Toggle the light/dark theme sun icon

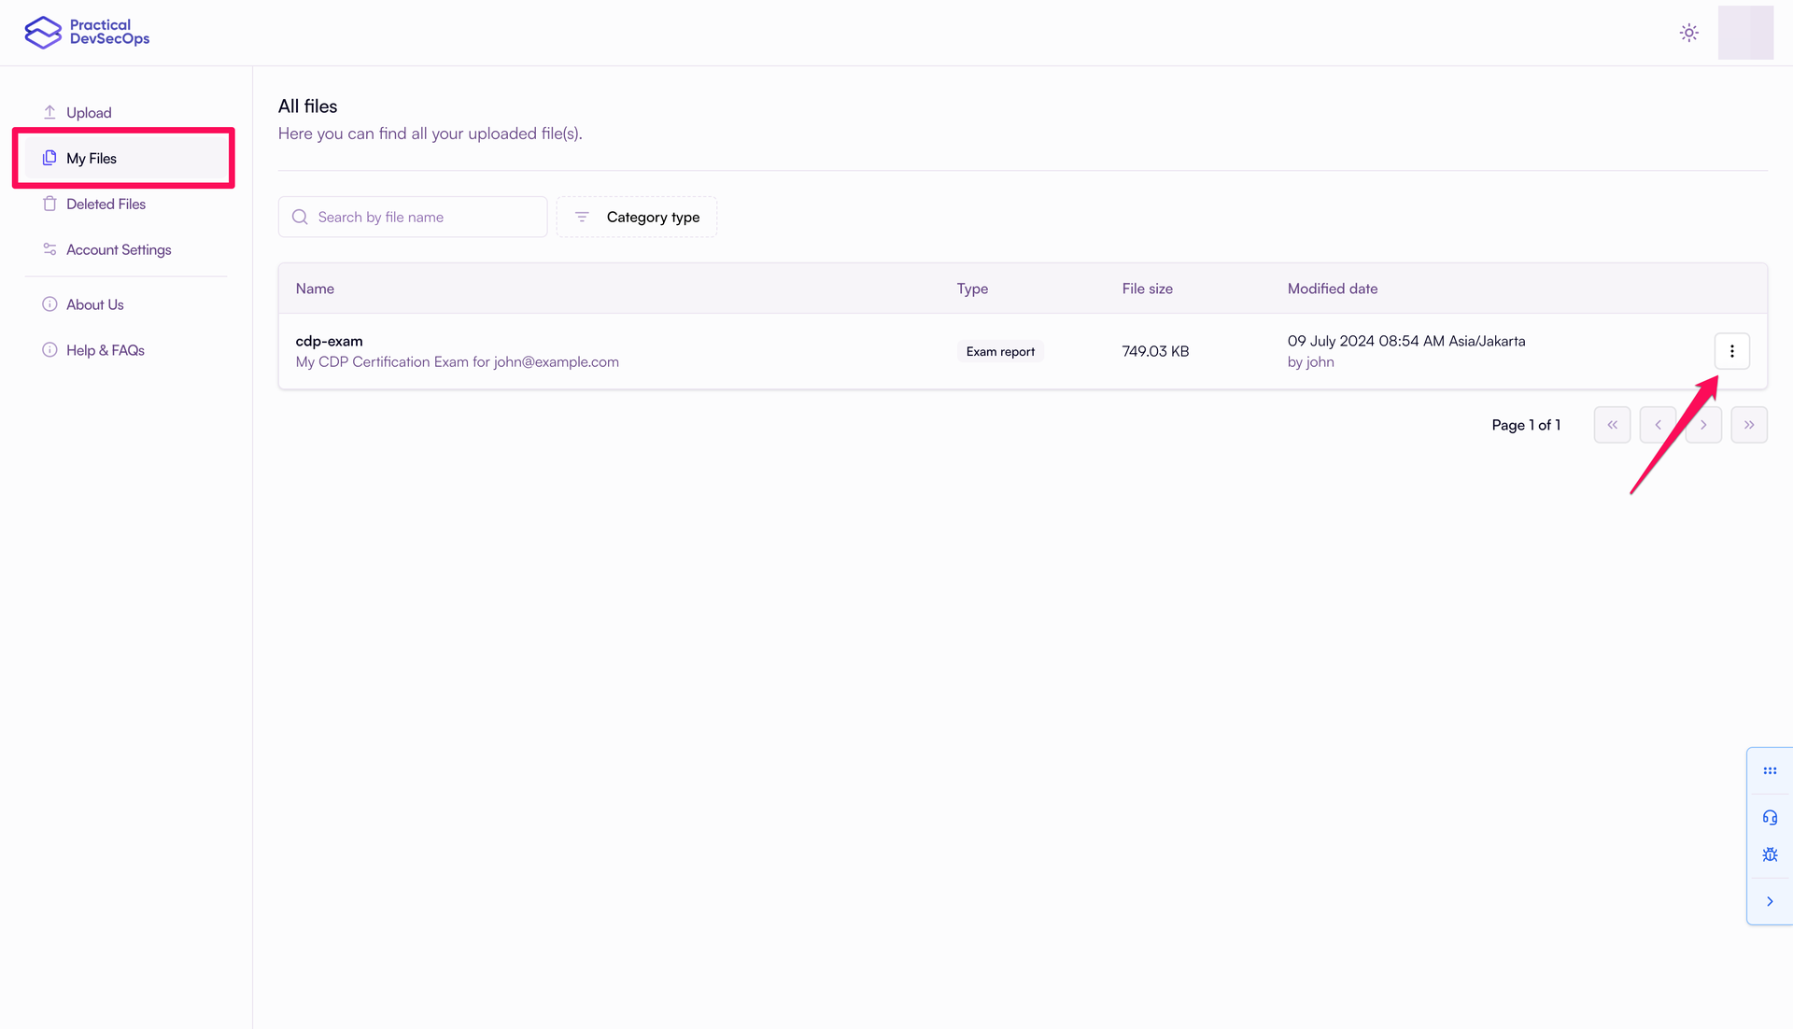tap(1688, 33)
